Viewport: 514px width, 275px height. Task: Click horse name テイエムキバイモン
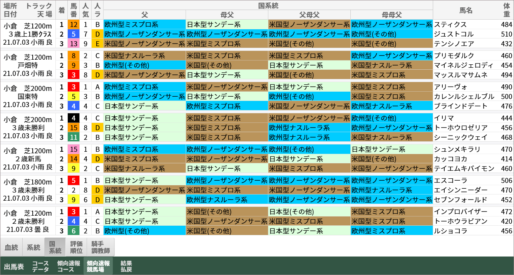pyautogui.click(x=464, y=168)
